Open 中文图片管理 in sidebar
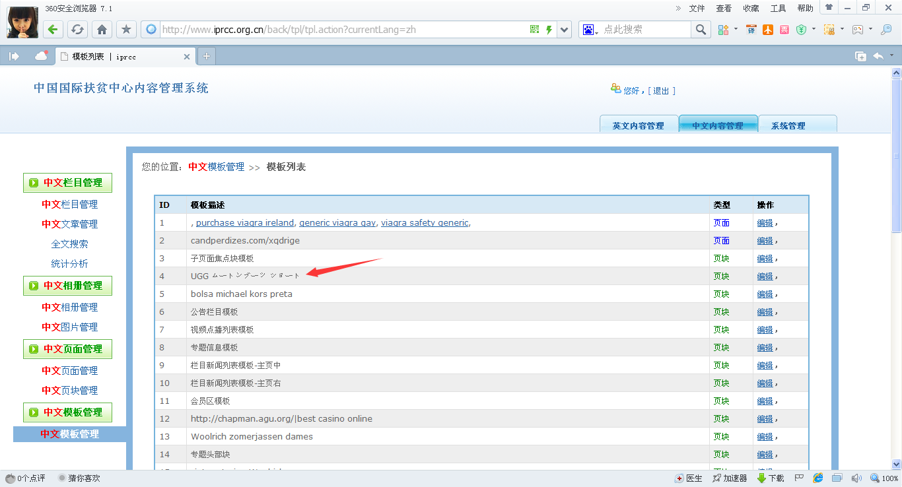This screenshot has width=902, height=487. (x=69, y=327)
